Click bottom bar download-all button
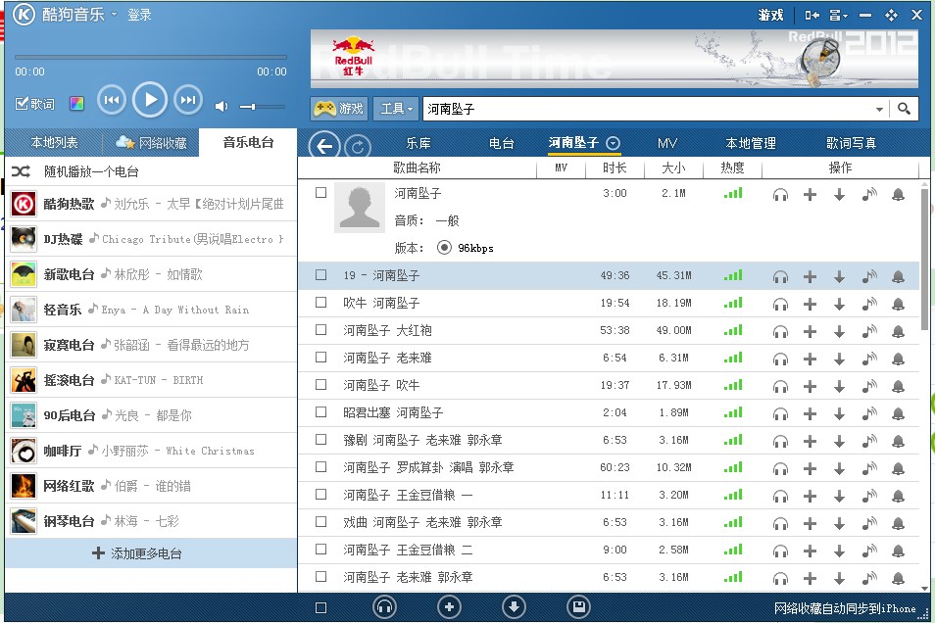The image size is (935, 623). [514, 607]
